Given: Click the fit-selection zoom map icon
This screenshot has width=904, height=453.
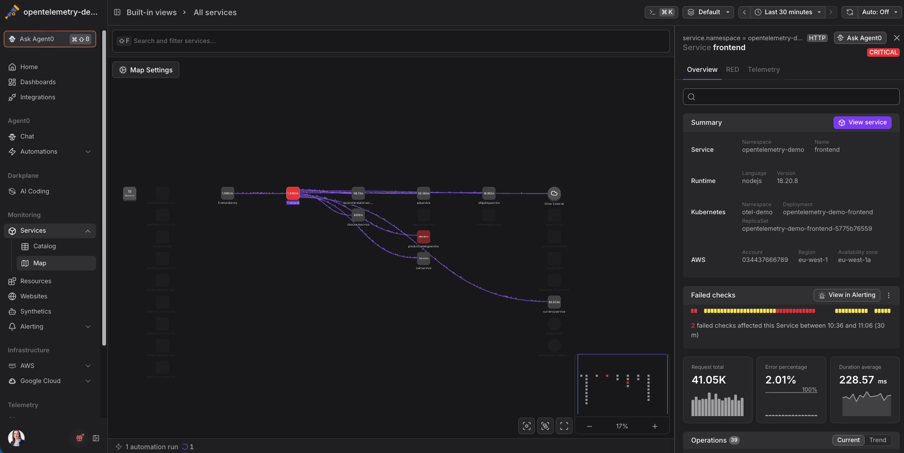Looking at the screenshot, I should (545, 426).
